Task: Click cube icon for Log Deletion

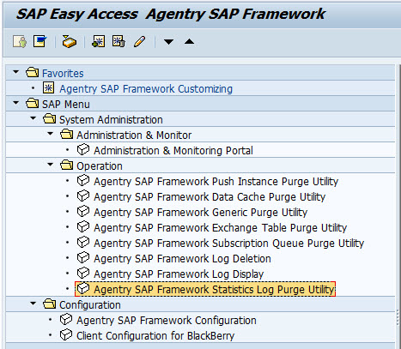Action: pos(83,257)
